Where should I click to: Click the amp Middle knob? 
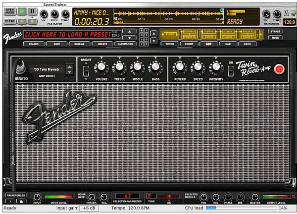138,67
